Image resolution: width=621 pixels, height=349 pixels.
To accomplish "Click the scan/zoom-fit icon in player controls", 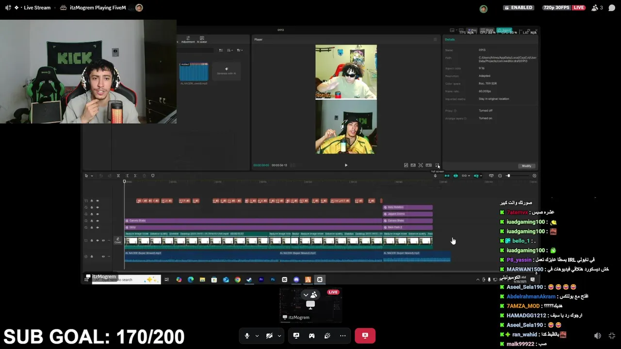I will point(421,165).
